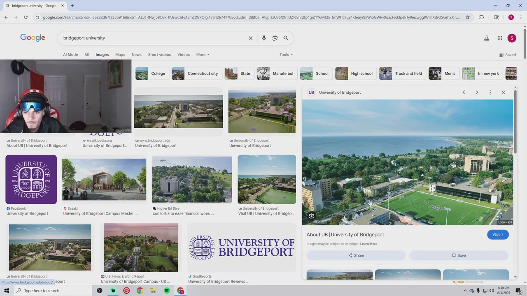Open U.S. News & World Report thumbnail
The image size is (527, 296).
point(141,247)
